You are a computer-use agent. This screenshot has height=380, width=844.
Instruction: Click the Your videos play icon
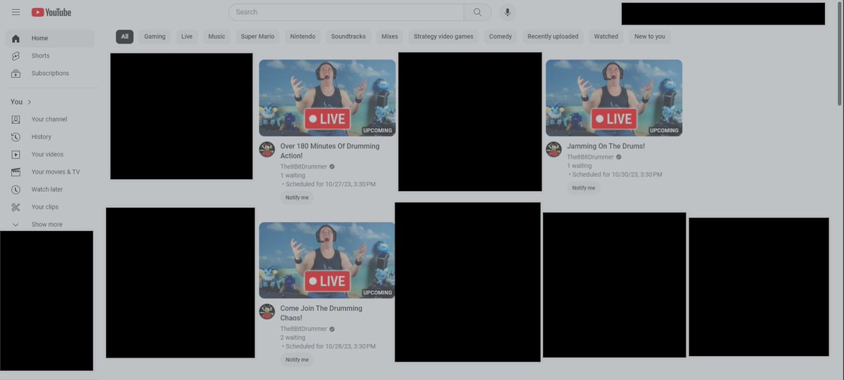[x=15, y=155]
